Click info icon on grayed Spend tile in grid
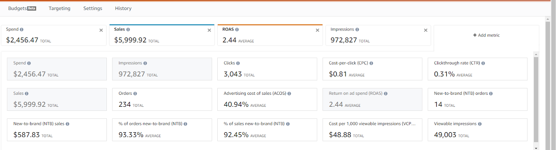Viewport: 556px width, 150px height. pyautogui.click(x=29, y=63)
